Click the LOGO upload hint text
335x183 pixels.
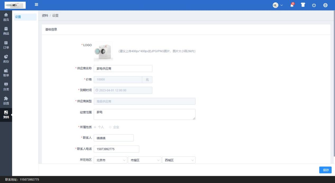[x=157, y=51]
